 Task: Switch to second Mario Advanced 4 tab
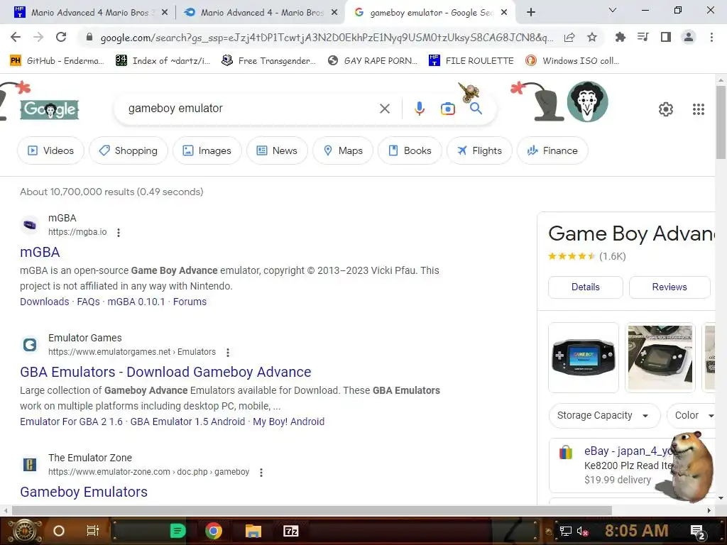pyautogui.click(x=261, y=13)
